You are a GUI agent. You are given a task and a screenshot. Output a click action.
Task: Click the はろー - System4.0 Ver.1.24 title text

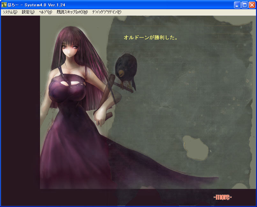click(x=36, y=5)
